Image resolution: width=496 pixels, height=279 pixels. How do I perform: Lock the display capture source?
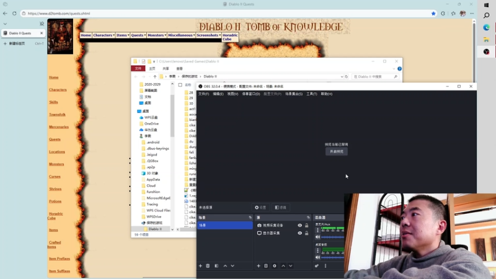point(306,233)
